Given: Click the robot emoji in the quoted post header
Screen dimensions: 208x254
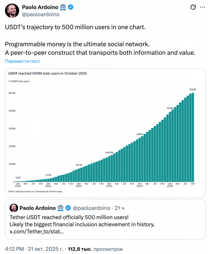Looking at the screenshot, I should coord(61,208).
